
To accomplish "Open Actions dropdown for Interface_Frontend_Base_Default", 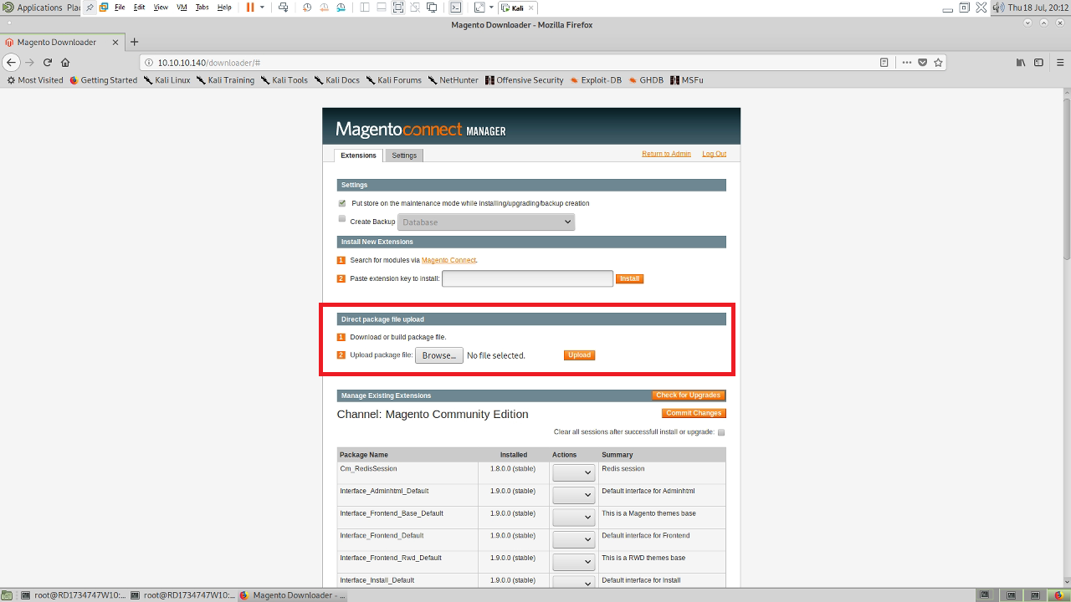I will [573, 518].
